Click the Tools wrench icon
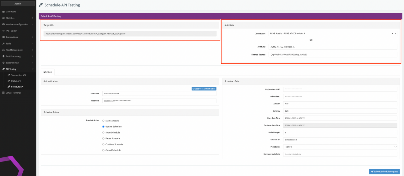This screenshot has width=404, height=176. (x=3, y=44)
